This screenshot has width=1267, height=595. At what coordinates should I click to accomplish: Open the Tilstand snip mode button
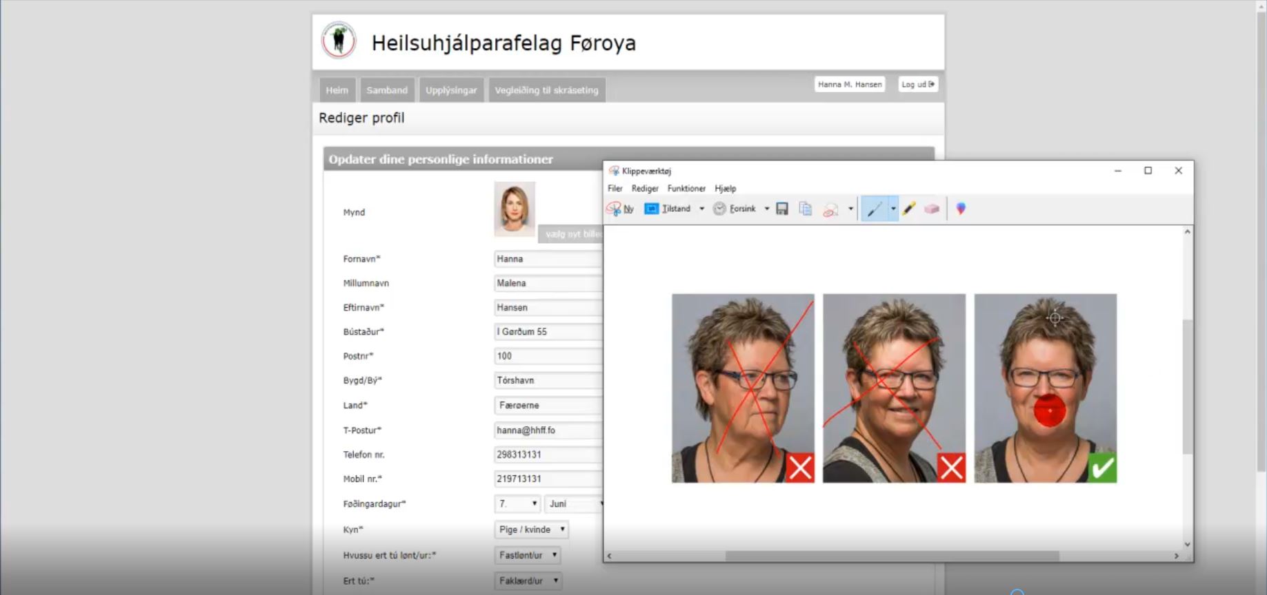click(667, 209)
